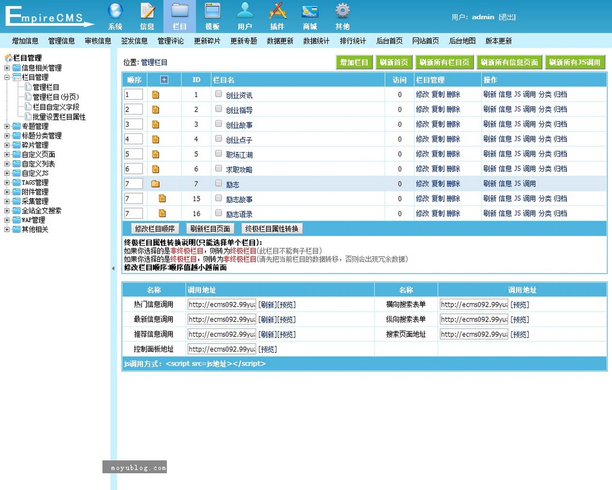
Task: Click the 删除 link in 励志语录 row
Action: click(x=454, y=213)
